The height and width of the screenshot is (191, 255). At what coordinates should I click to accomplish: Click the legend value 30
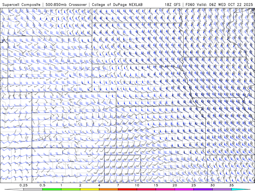pos(213,185)
